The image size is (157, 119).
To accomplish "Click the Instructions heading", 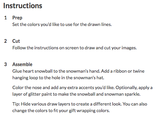I will click(23, 6).
